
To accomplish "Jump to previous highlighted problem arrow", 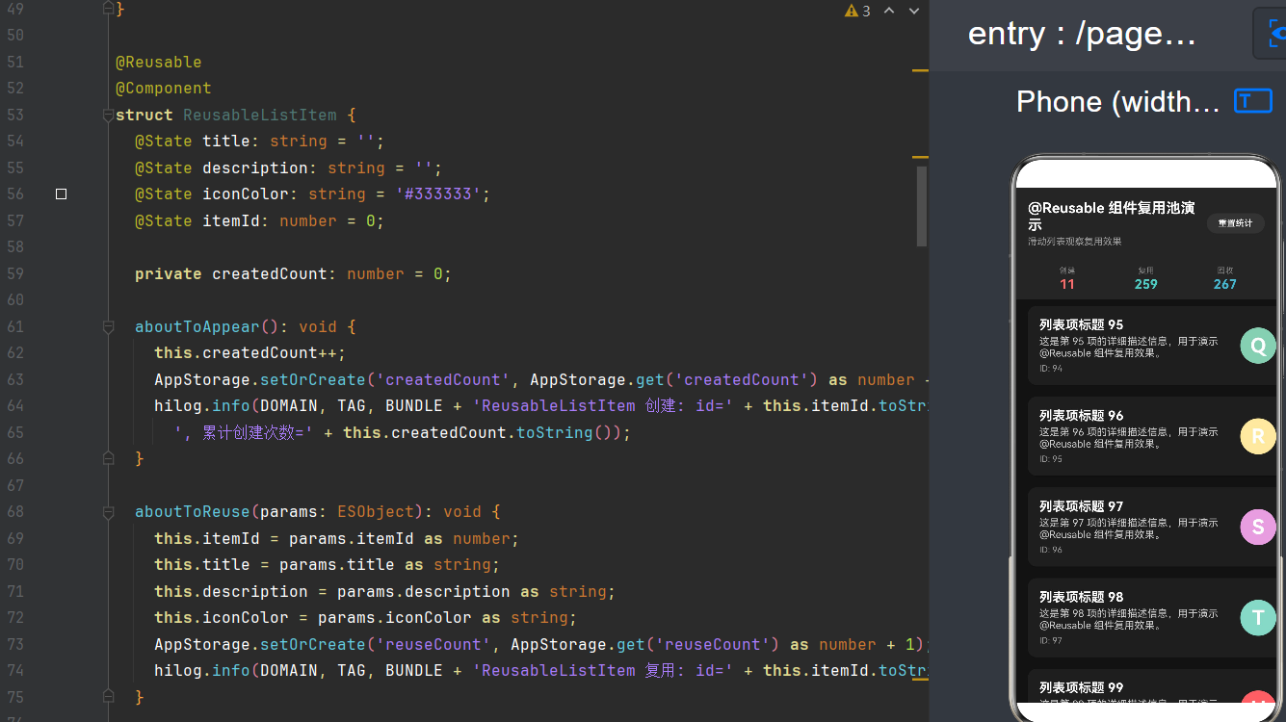I will pos(889,11).
